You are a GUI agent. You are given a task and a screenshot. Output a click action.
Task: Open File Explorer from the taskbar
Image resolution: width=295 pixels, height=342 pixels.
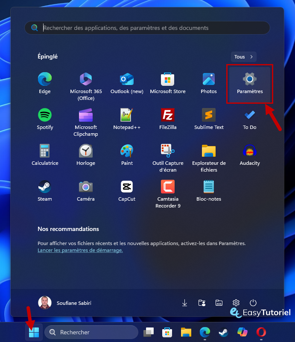click(186, 332)
